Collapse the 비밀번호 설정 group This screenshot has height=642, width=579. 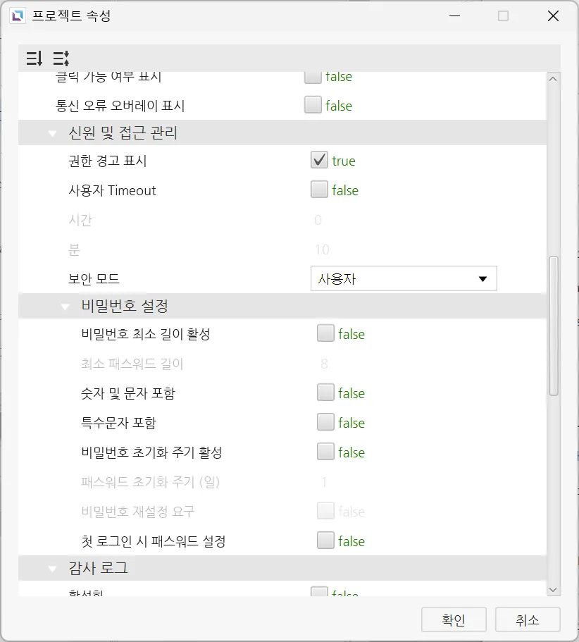(66, 307)
